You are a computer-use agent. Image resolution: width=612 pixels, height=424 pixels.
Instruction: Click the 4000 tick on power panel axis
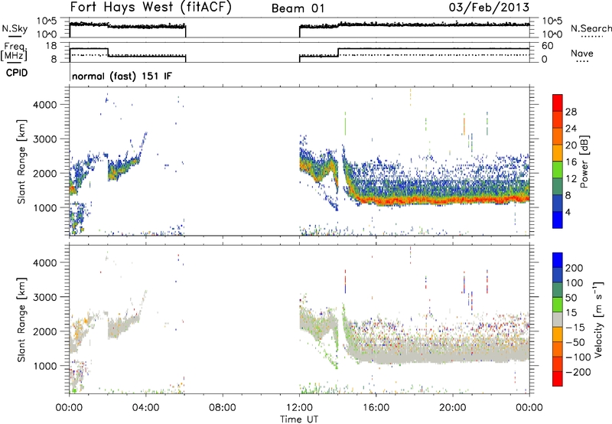click(45, 105)
